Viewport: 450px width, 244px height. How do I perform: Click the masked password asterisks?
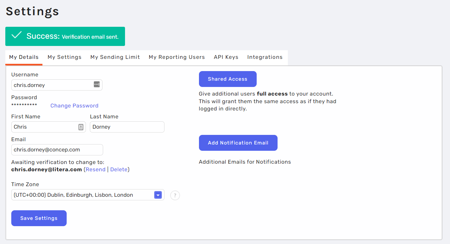24,105
